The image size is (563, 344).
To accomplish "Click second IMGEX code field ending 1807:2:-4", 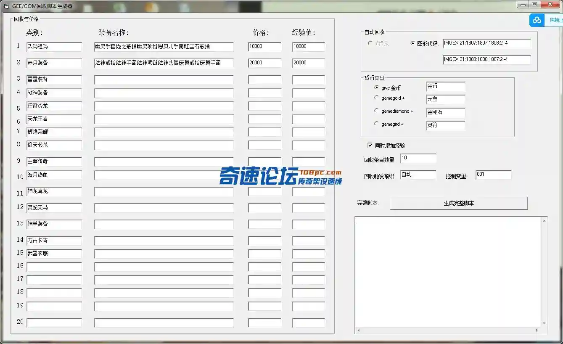I will pyautogui.click(x=487, y=60).
